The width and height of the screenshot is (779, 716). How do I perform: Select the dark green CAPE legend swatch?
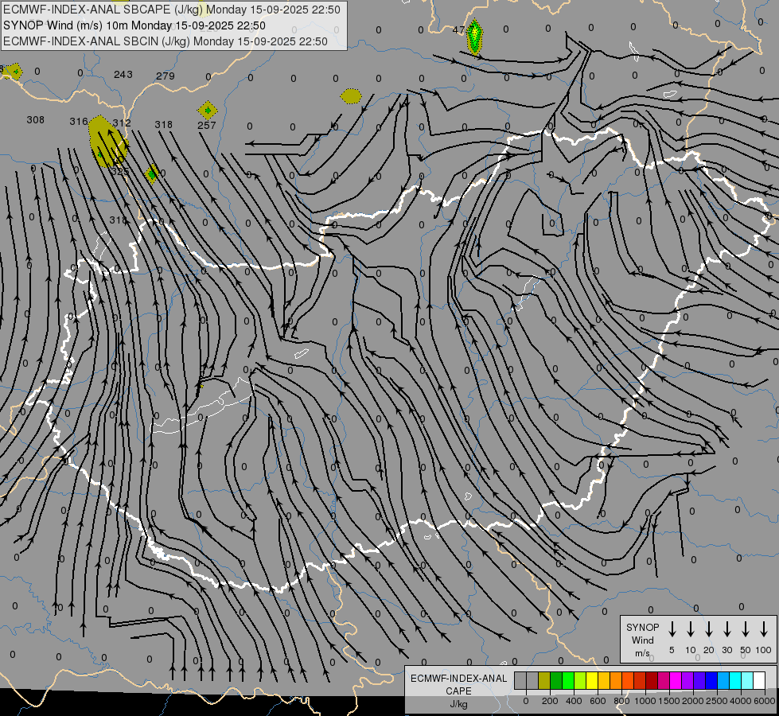coord(556,680)
